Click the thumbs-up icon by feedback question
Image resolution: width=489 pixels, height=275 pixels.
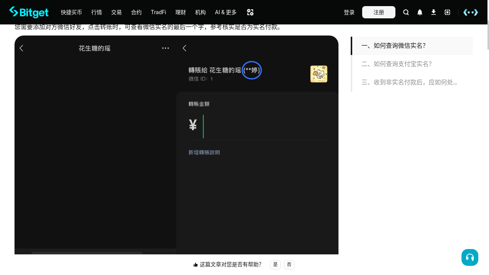point(196,265)
